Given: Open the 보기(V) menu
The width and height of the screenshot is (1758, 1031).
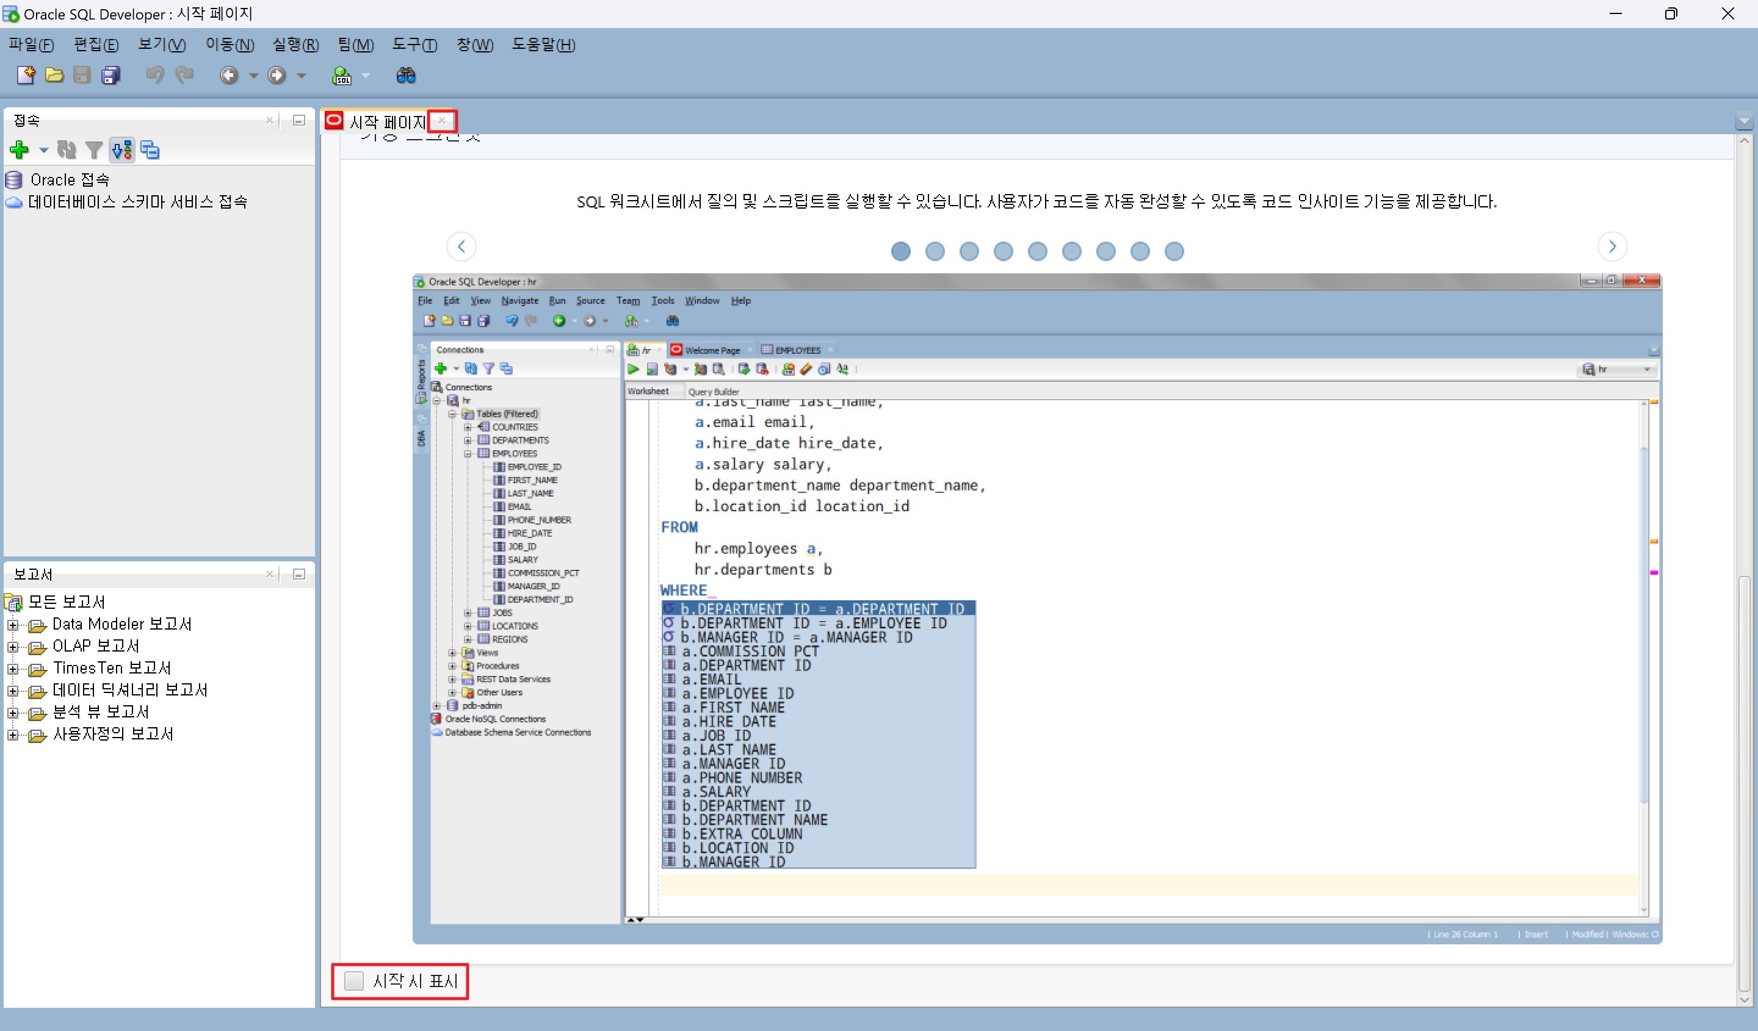Looking at the screenshot, I should 162,45.
